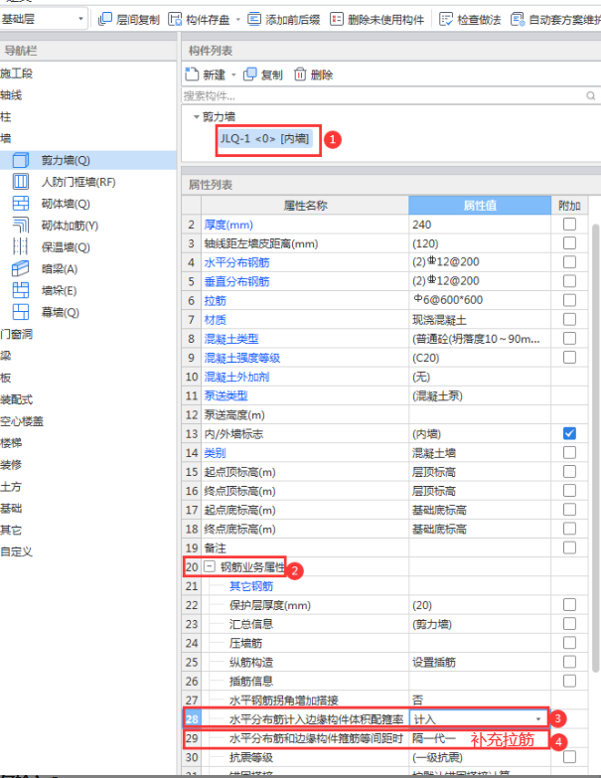Select the 剪力墙(Q) wall icon
Image resolution: width=601 pixels, height=778 pixels.
[x=20, y=160]
